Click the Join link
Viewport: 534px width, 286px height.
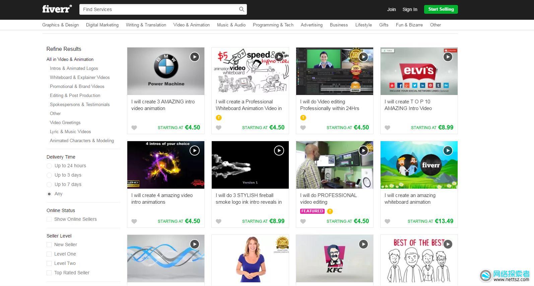391,9
